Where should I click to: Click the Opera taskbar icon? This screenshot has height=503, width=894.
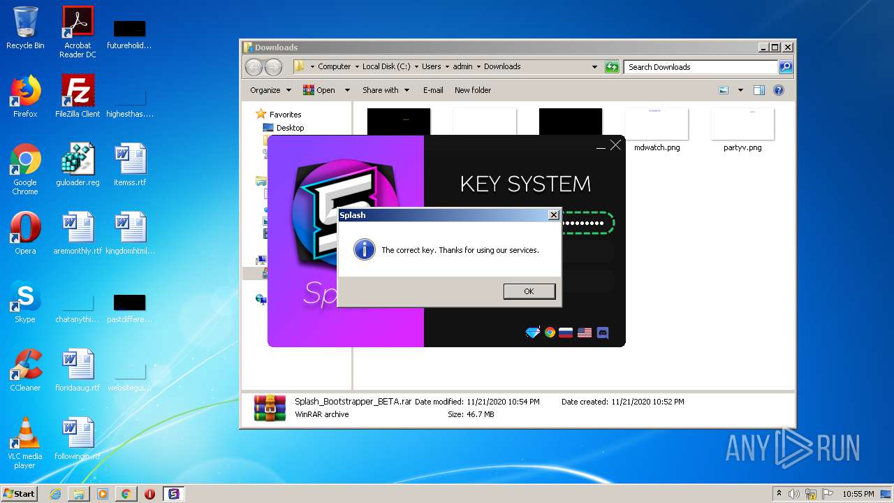[149, 494]
